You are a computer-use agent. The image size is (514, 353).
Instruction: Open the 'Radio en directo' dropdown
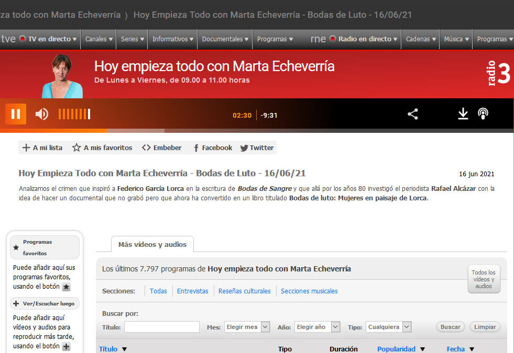pos(364,39)
